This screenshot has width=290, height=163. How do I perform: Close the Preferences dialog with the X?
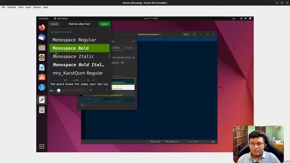[134, 41]
